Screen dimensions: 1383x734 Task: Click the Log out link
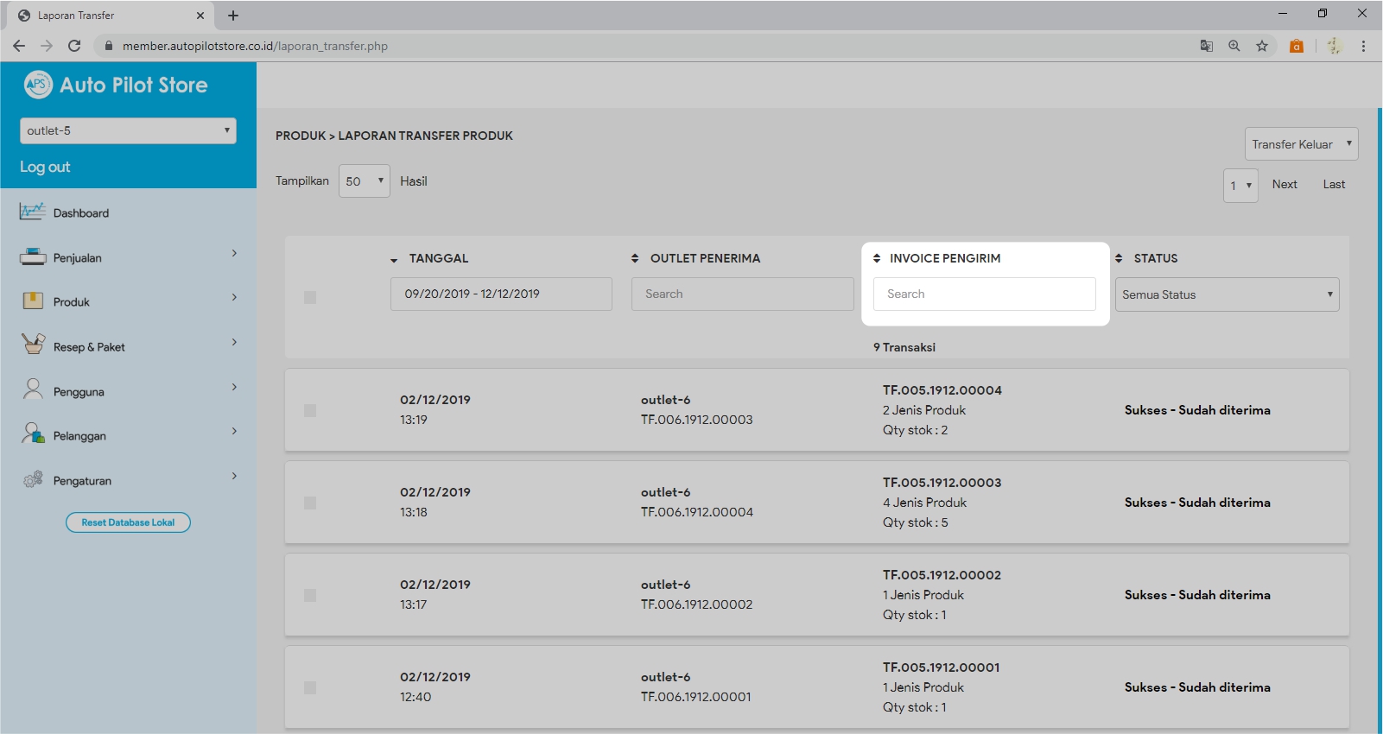click(x=45, y=167)
